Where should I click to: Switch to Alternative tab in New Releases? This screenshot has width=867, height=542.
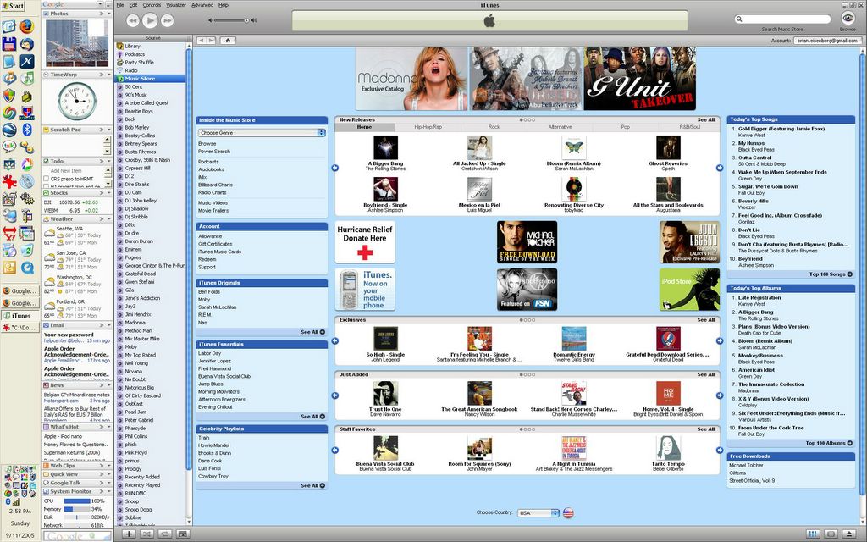(560, 127)
